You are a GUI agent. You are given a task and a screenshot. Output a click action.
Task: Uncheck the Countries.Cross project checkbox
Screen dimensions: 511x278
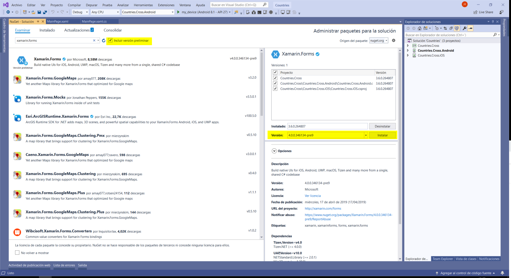point(275,78)
